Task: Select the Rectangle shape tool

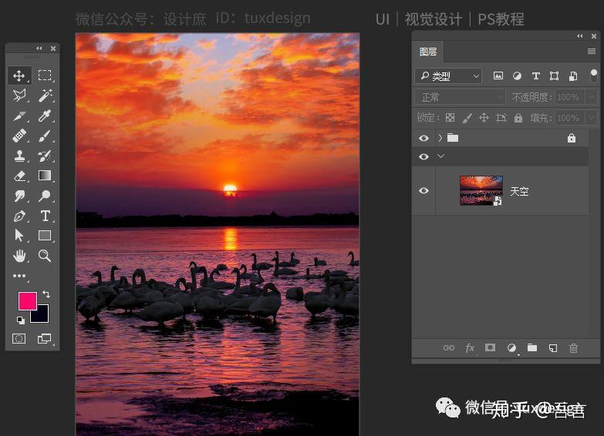Action: (x=45, y=236)
